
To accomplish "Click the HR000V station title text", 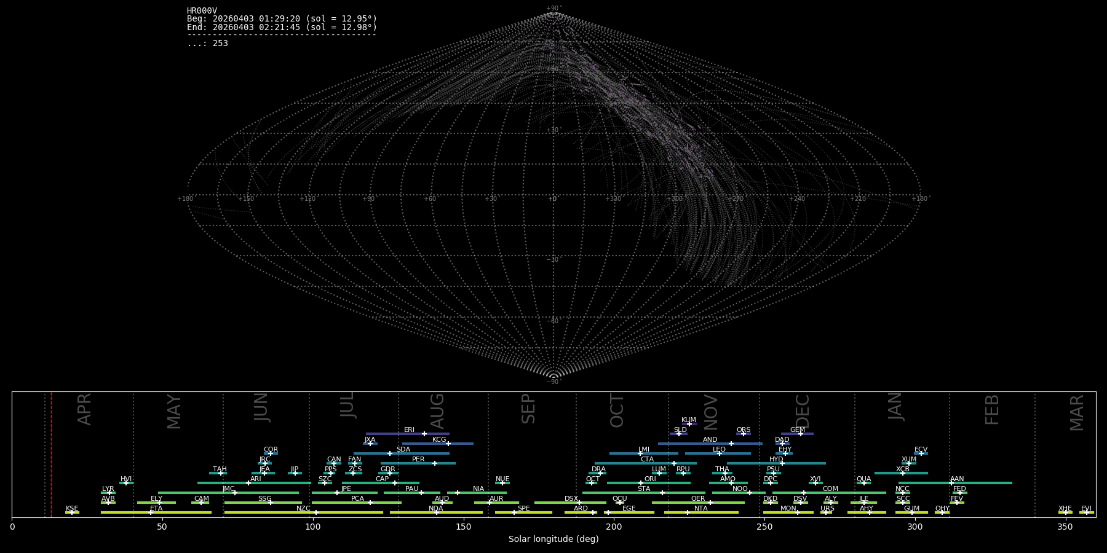I will coord(202,10).
